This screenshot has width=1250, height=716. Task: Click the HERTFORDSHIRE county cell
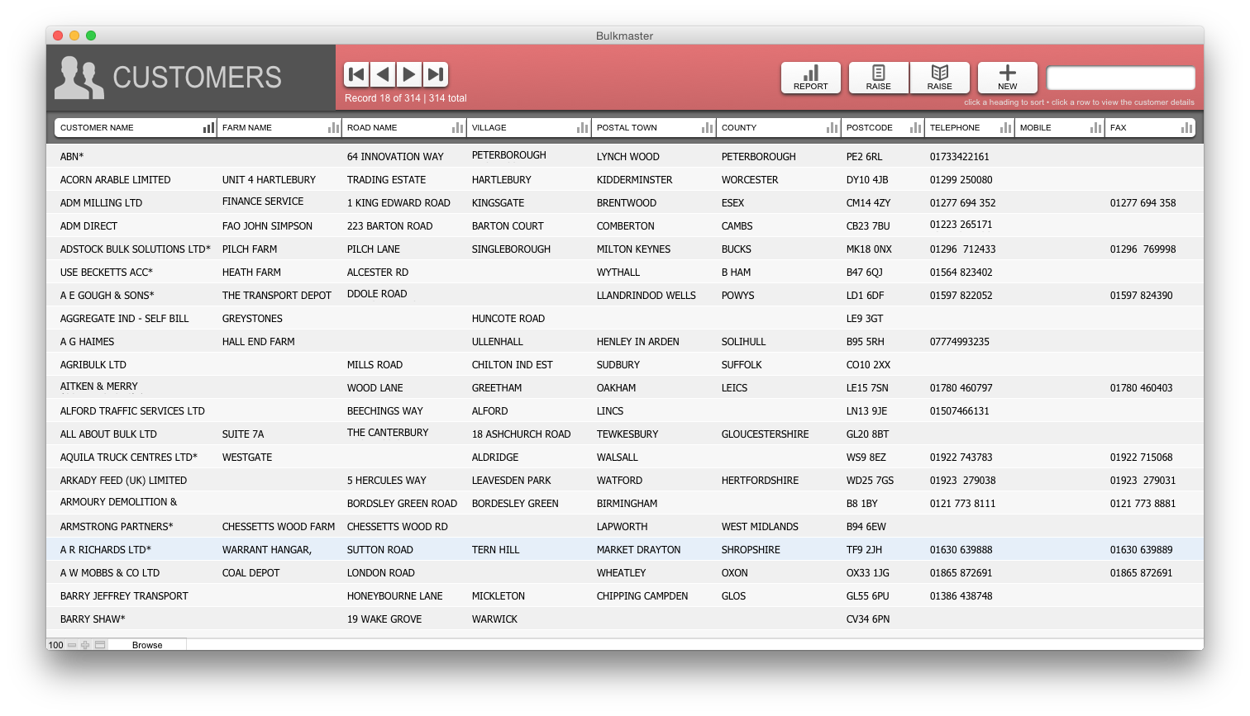[760, 480]
